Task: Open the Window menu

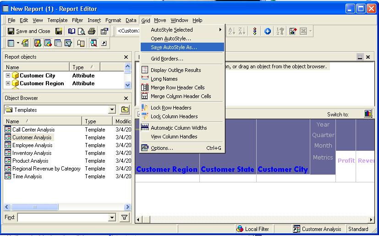Action: click(x=179, y=20)
